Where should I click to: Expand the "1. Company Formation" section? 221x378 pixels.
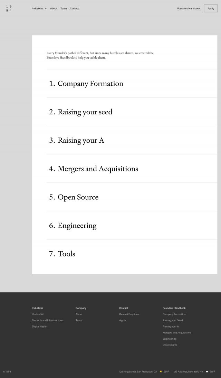click(86, 84)
